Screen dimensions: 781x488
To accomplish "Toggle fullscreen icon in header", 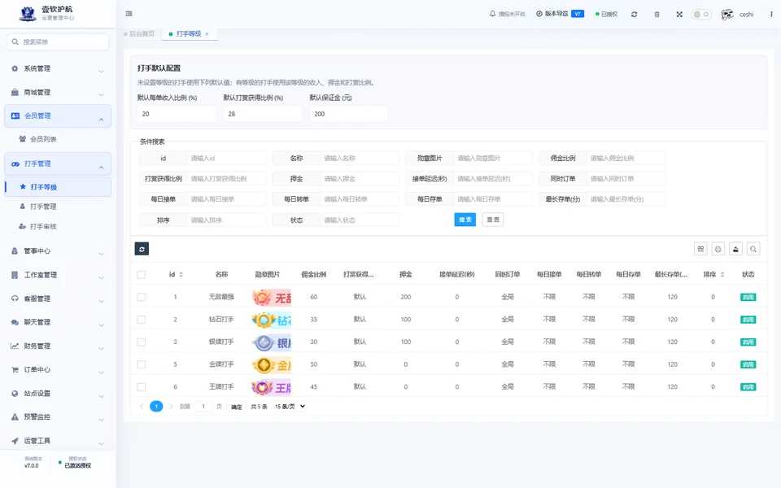I will 679,15.
